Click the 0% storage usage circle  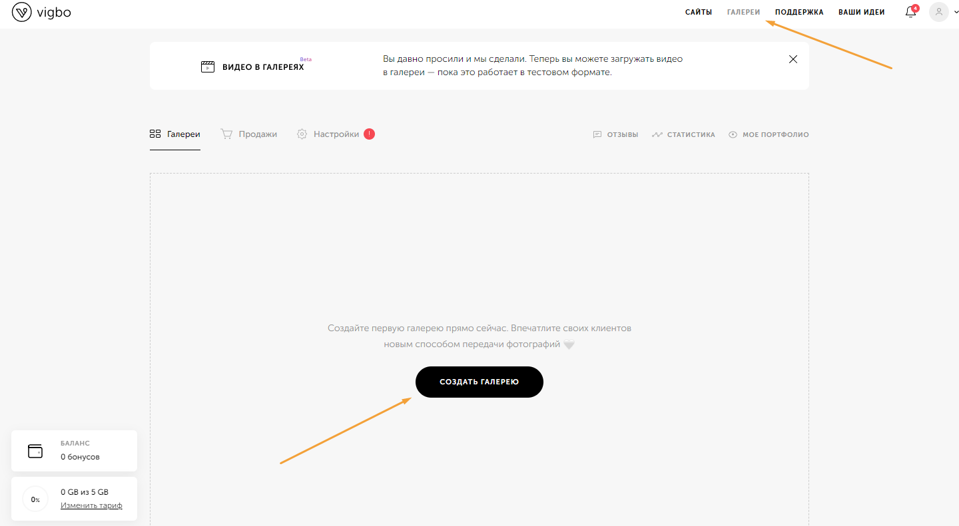point(35,499)
